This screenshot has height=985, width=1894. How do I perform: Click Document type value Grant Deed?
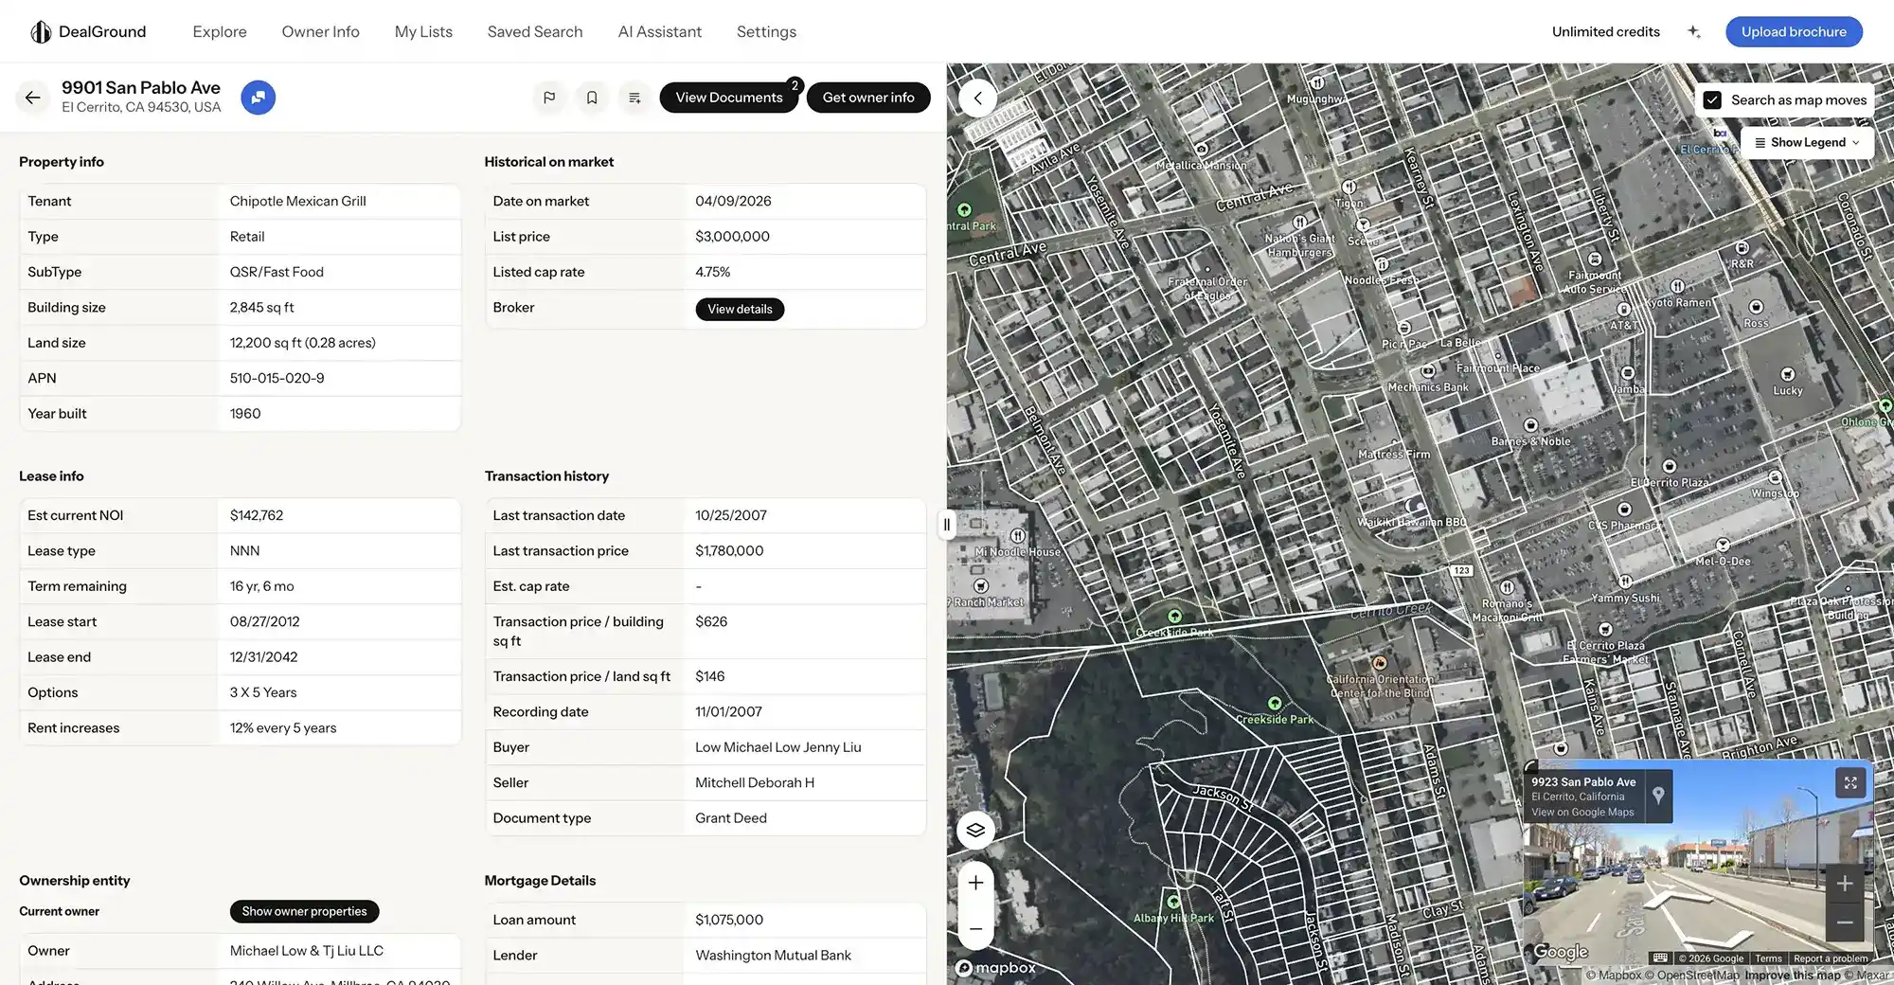click(x=730, y=818)
